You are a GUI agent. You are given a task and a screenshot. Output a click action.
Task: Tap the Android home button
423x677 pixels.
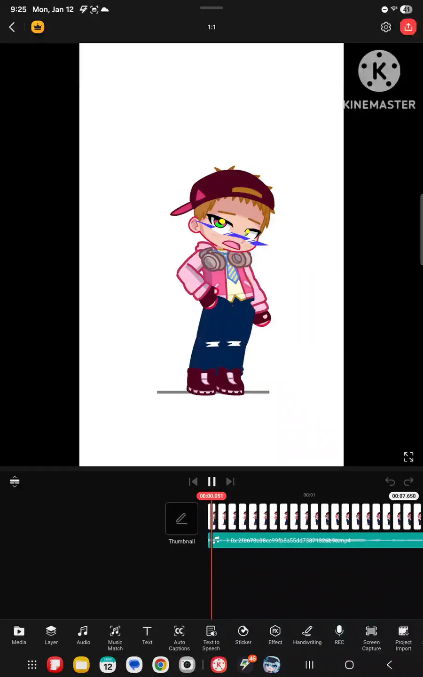[349, 665]
